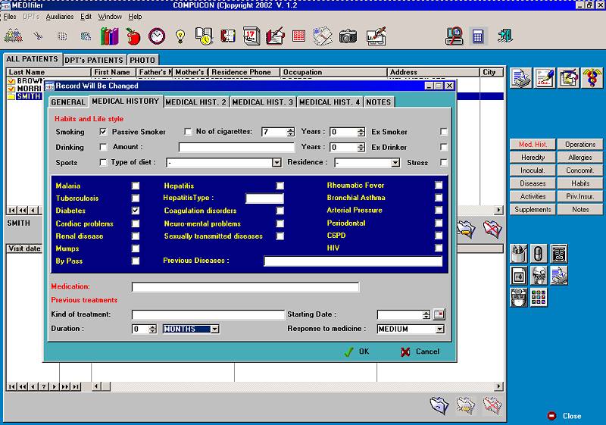Open the Residence dropdown list

[395, 163]
